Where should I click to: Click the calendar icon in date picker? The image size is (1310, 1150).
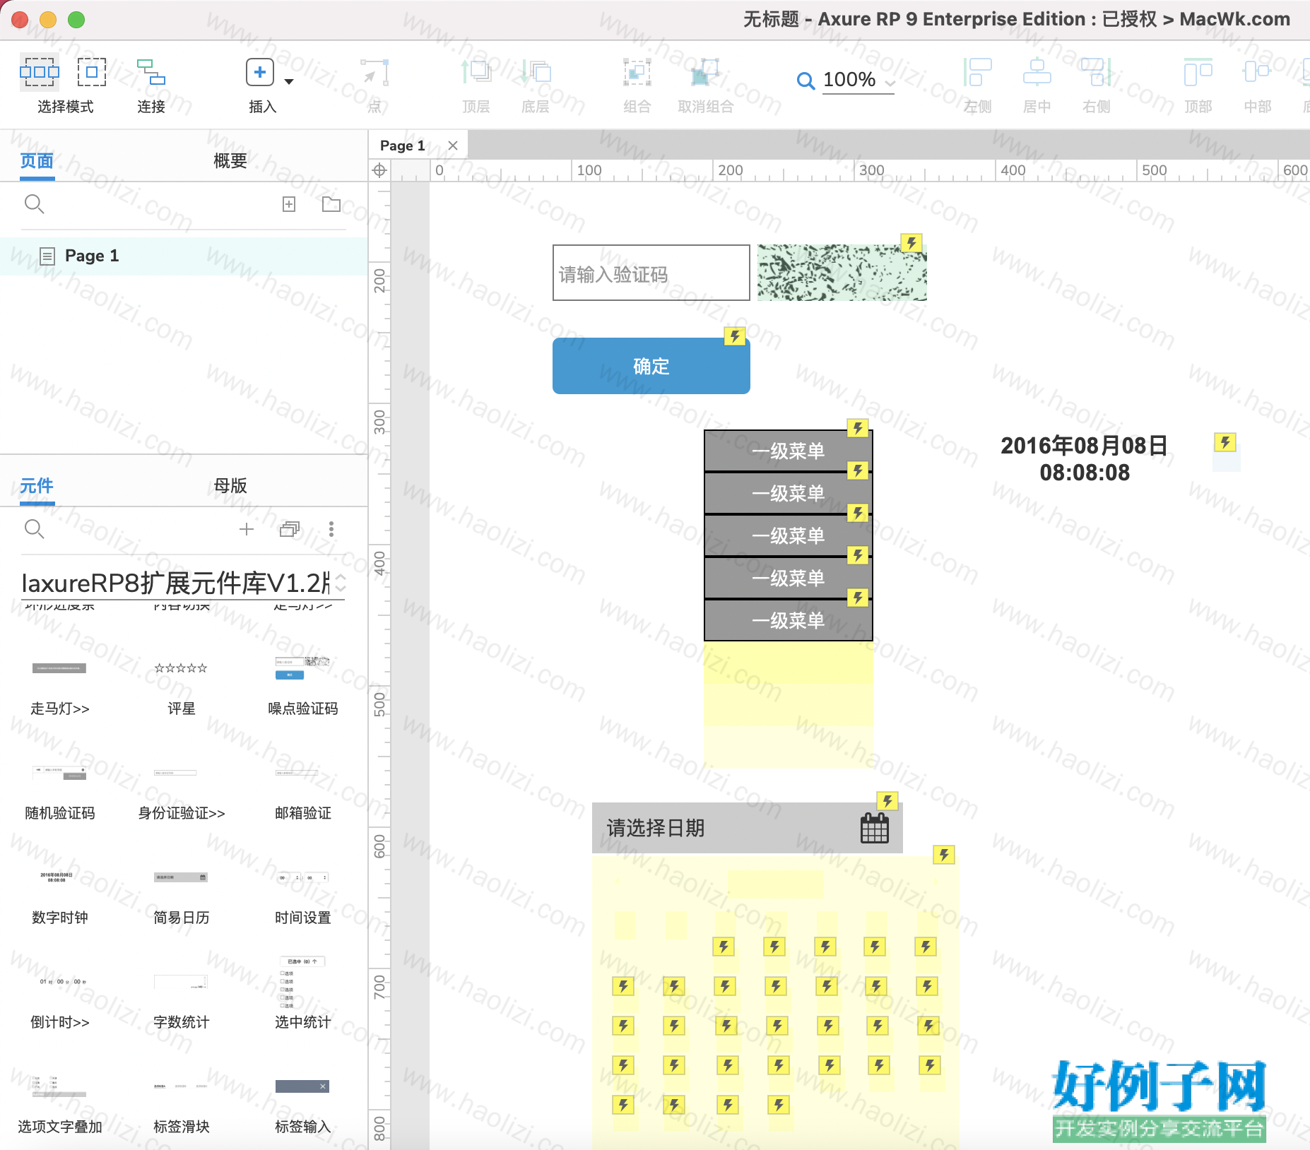pyautogui.click(x=875, y=828)
